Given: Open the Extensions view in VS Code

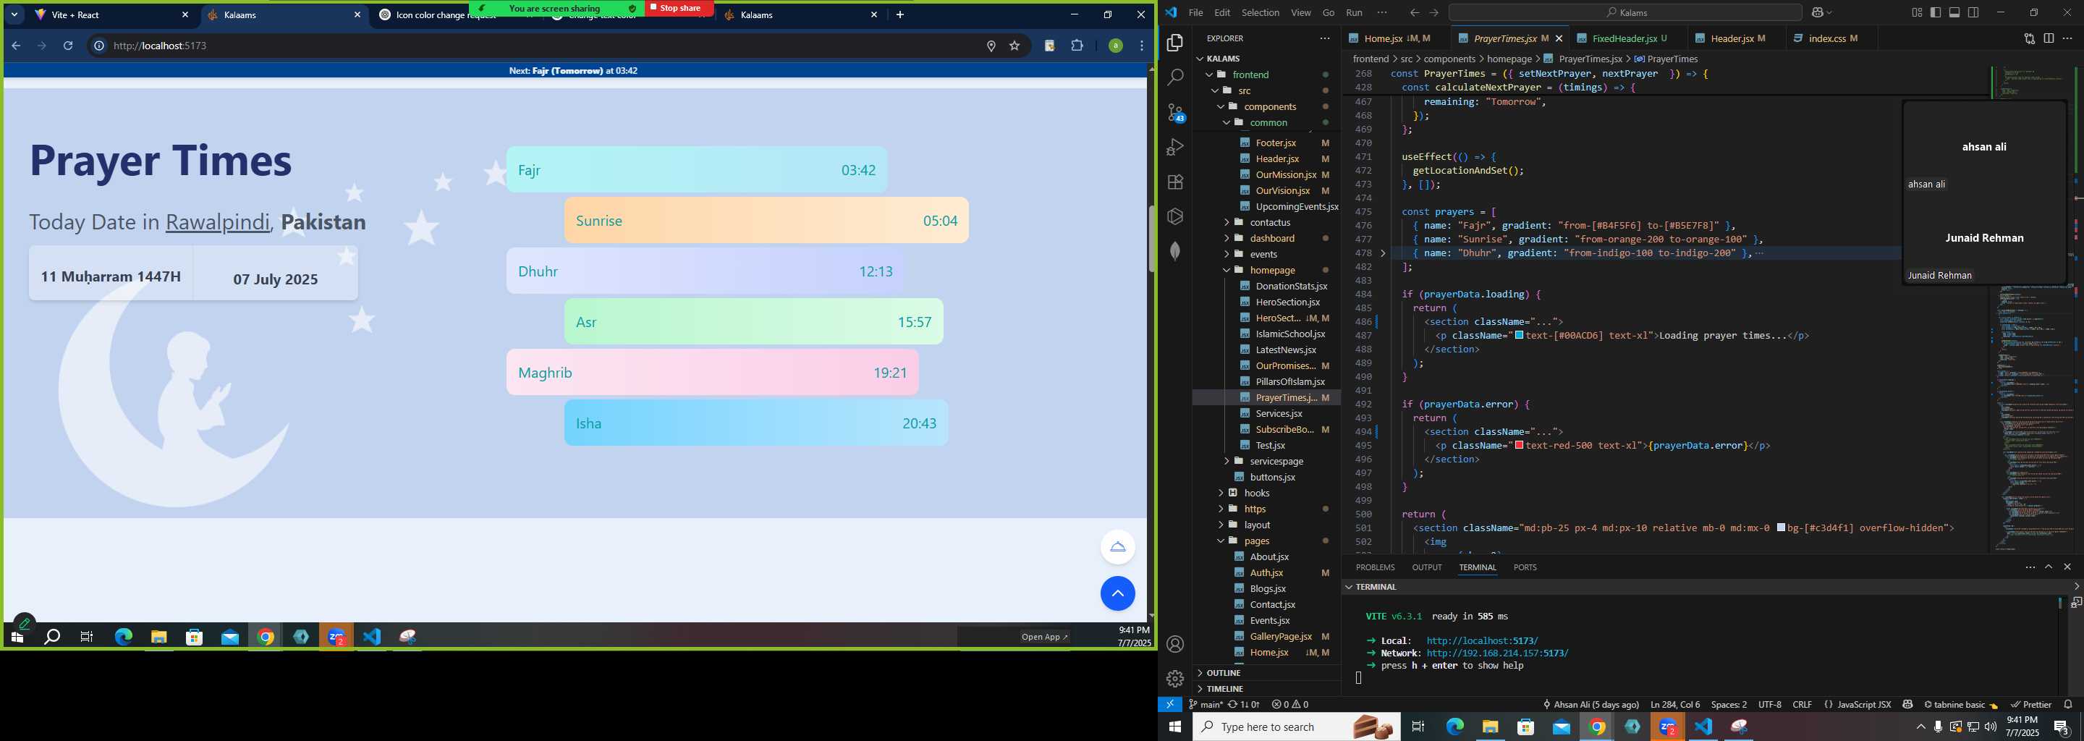Looking at the screenshot, I should click(1175, 182).
